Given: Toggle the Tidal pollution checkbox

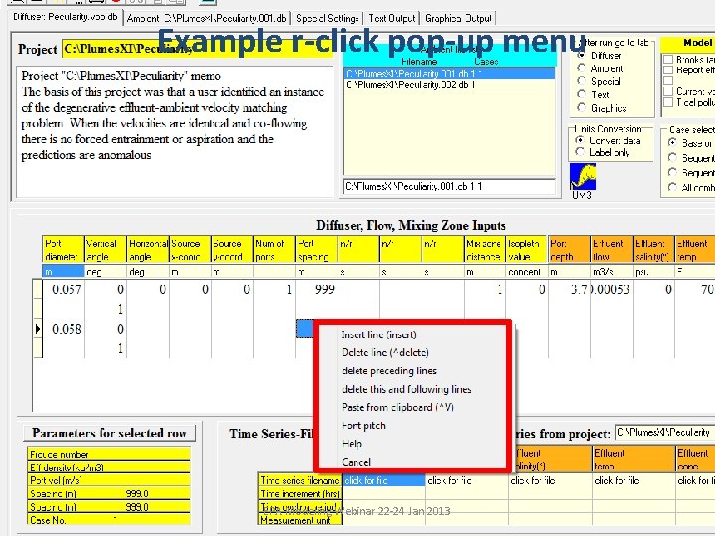Looking at the screenshot, I should pyautogui.click(x=668, y=102).
